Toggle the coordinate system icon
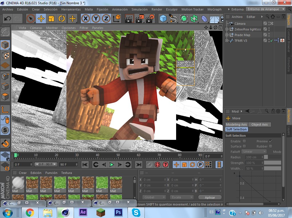The height and width of the screenshot is (218, 292). (116, 18)
